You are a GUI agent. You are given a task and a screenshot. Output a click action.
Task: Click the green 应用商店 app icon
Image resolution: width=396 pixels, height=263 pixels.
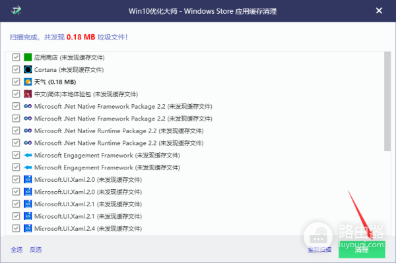click(x=28, y=57)
